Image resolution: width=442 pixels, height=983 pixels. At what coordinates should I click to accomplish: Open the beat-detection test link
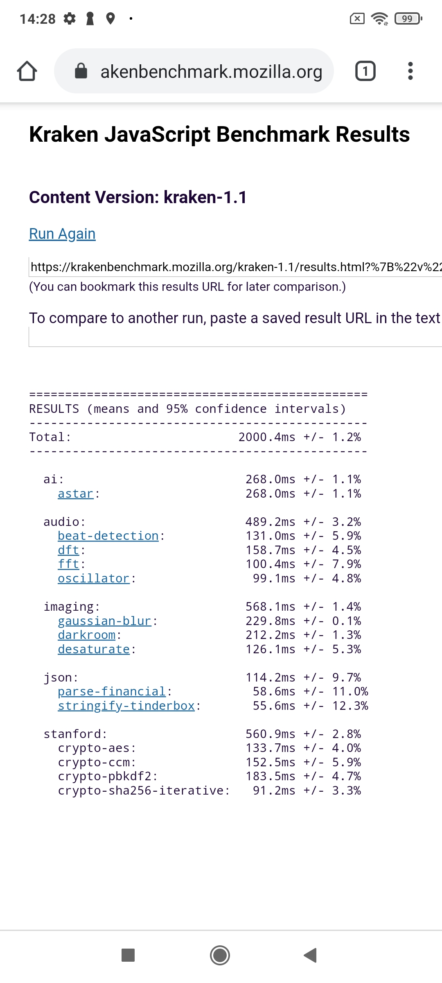click(108, 536)
